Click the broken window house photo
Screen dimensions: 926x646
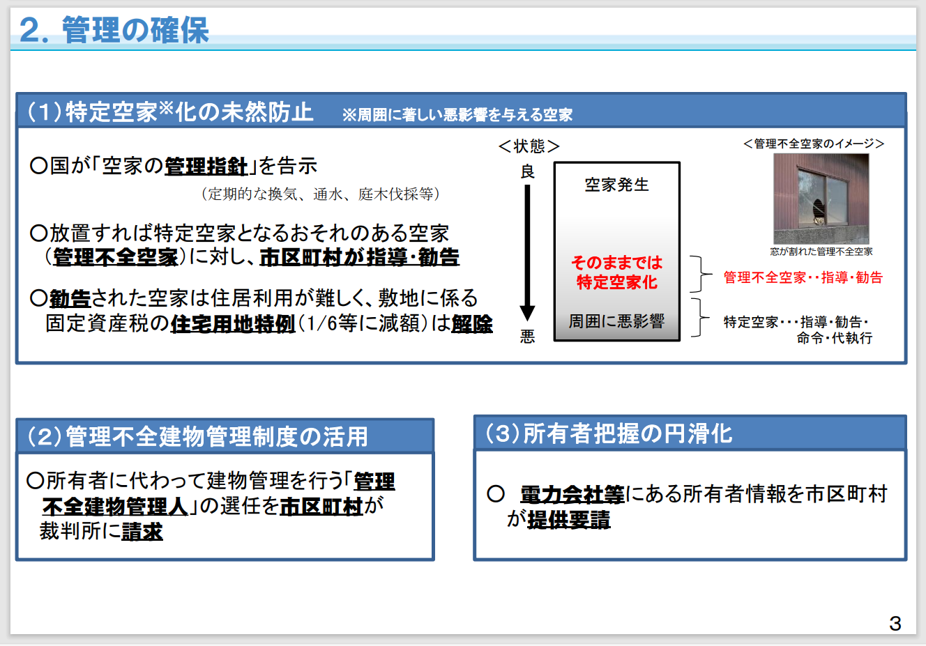click(821, 199)
